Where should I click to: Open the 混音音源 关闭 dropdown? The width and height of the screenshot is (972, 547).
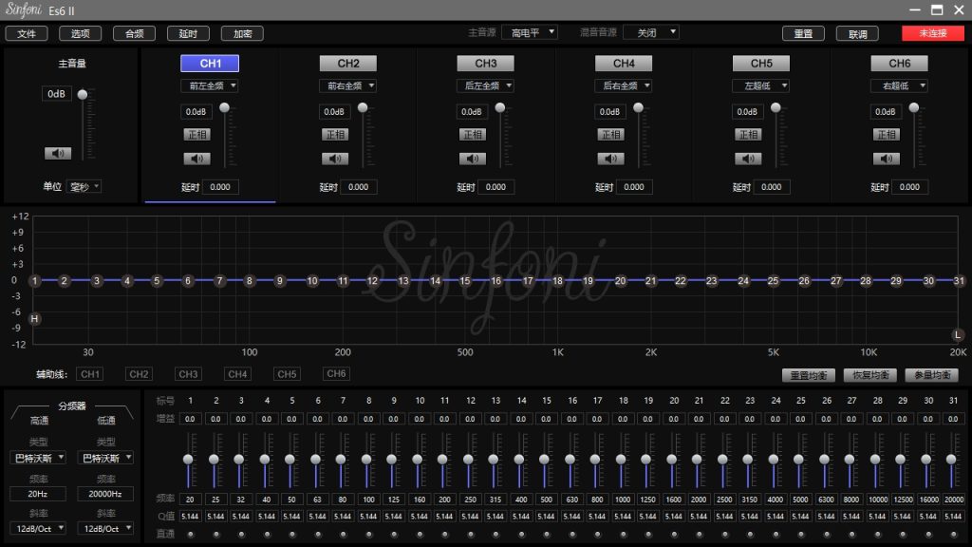pos(651,32)
